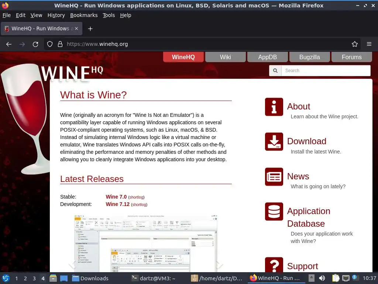Open the View menu
The height and width of the screenshot is (284, 378).
pos(37,15)
